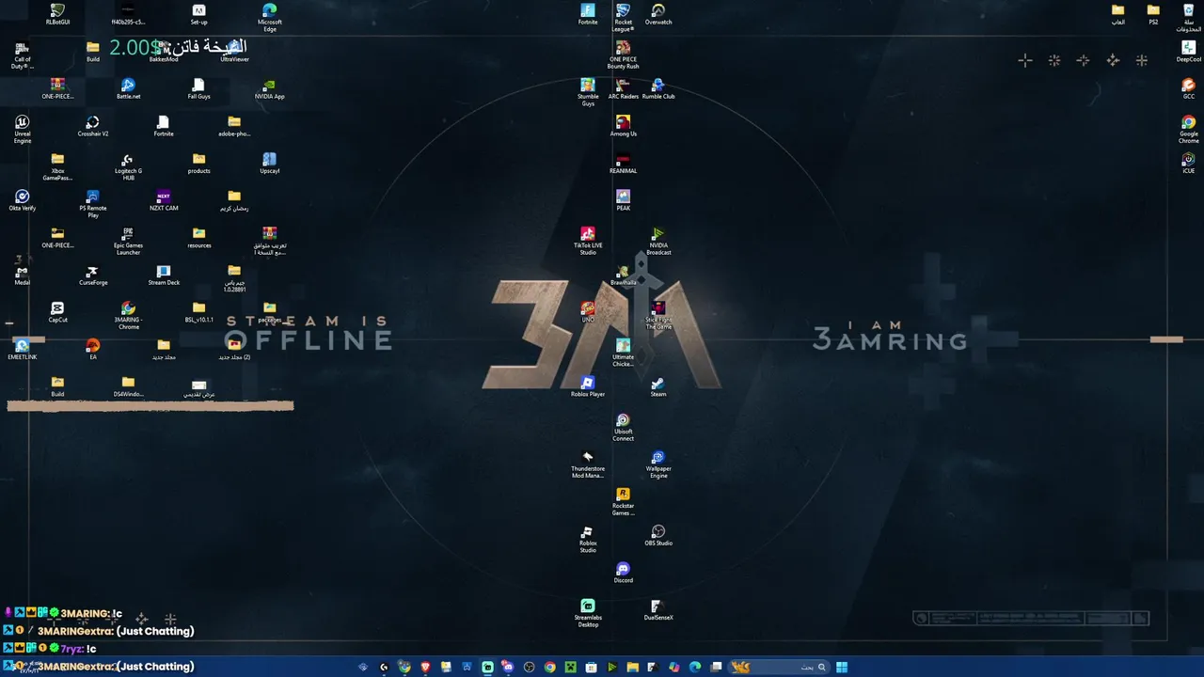Launch the EA app shortcut

pyautogui.click(x=93, y=349)
